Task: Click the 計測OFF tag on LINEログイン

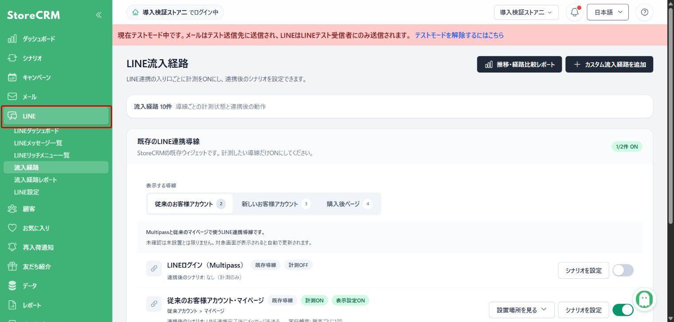Action: (298, 265)
